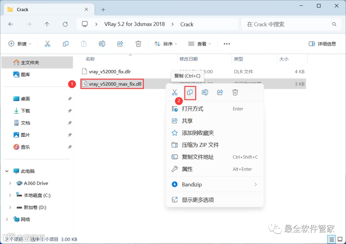Collapse the 此电脑 tree node
346x244 pixels.
7,171
